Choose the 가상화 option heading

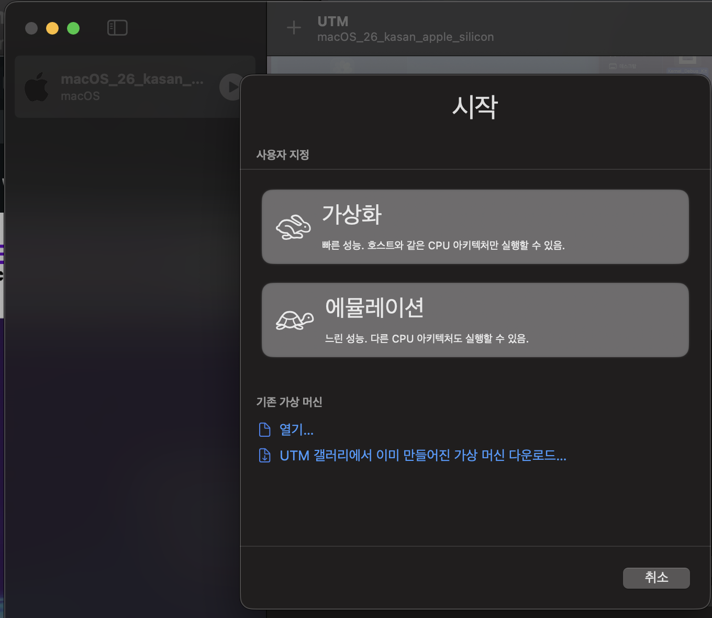pos(352,215)
